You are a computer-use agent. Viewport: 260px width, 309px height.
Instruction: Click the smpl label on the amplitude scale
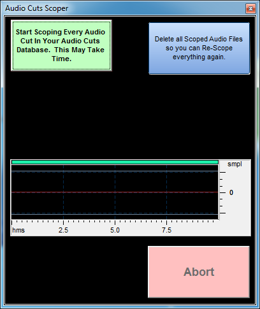235,164
